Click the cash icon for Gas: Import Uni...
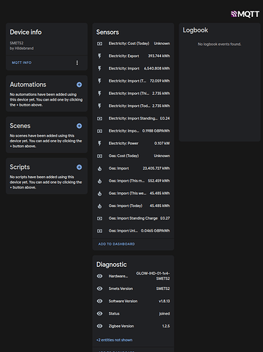The image size is (263, 352). (x=100, y=231)
